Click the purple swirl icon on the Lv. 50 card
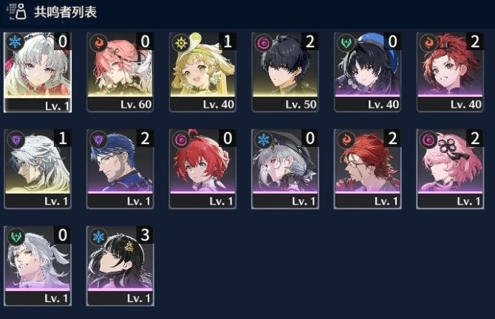Viewport: 495px width, 319px height. click(263, 42)
